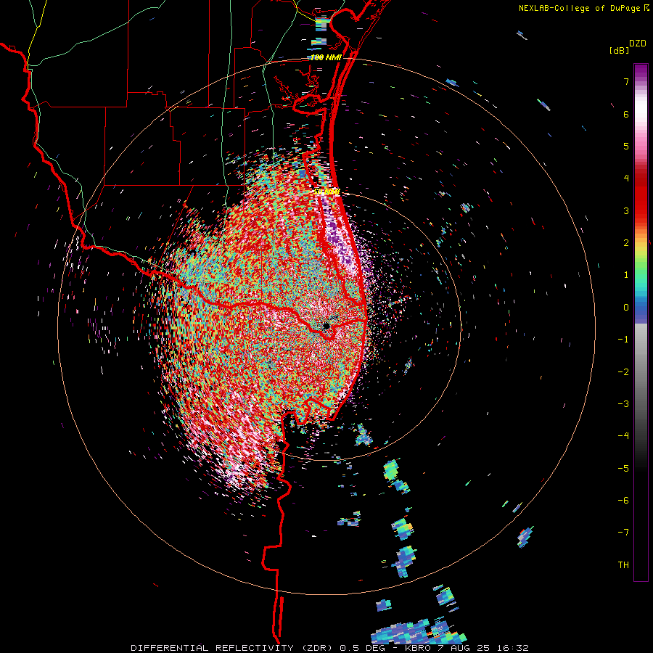Image resolution: width=653 pixels, height=653 pixels.
Task: Click the 5 dB scale value
Action: [x=626, y=146]
